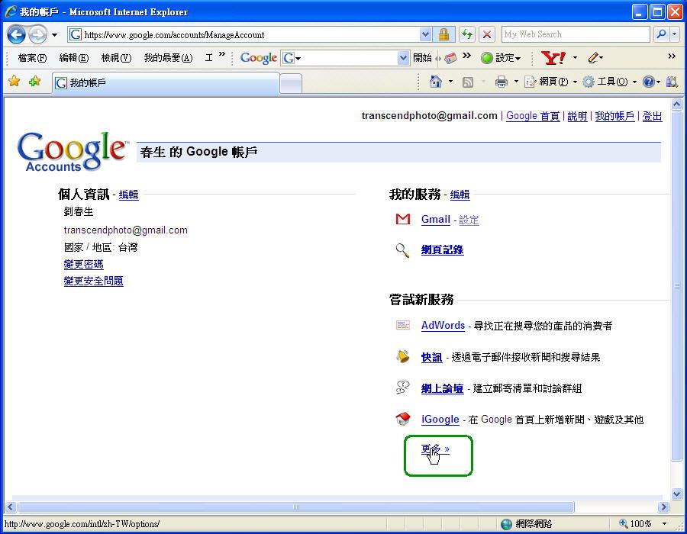Image resolution: width=687 pixels, height=534 pixels.
Task: Click the Google toolbar logo
Action: 259,58
